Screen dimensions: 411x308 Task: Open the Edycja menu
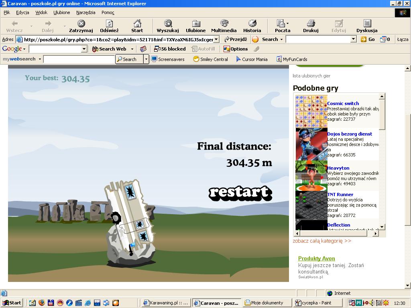[22, 12]
